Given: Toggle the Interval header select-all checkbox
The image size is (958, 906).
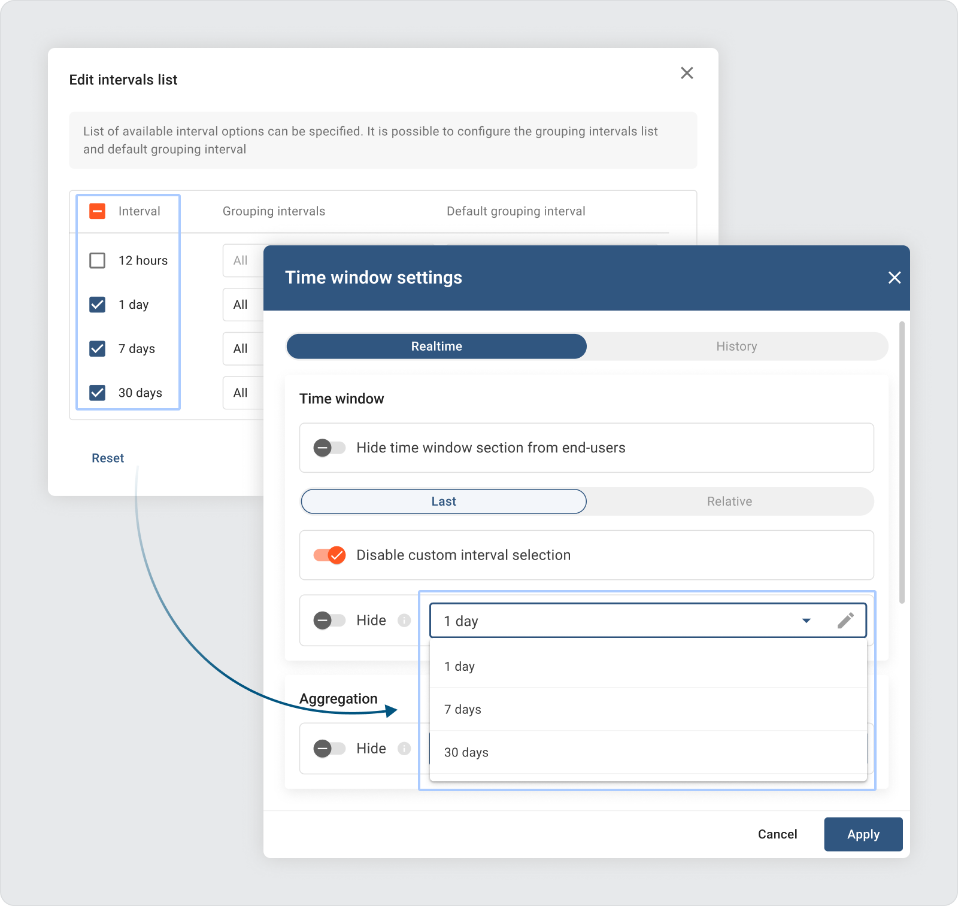Looking at the screenshot, I should (x=98, y=211).
